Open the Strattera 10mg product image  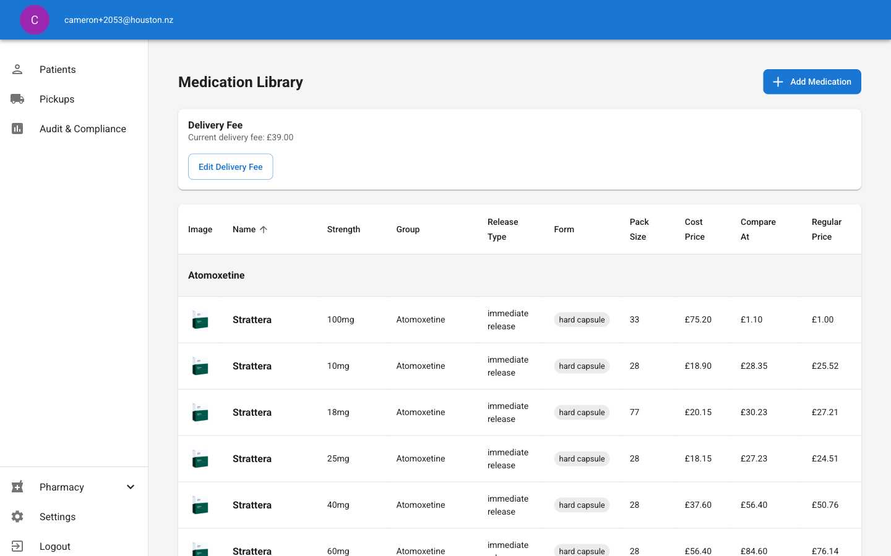pyautogui.click(x=200, y=366)
